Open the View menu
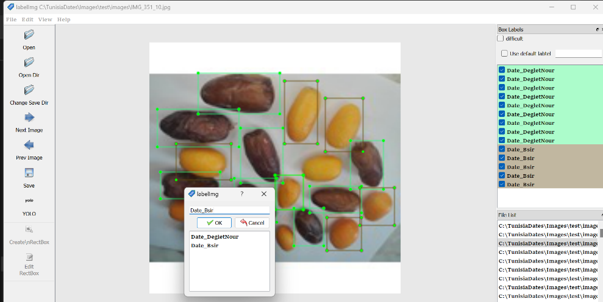This screenshot has width=603, height=302. point(45,19)
